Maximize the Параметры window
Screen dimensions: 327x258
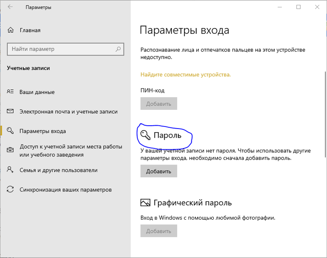click(x=298, y=7)
